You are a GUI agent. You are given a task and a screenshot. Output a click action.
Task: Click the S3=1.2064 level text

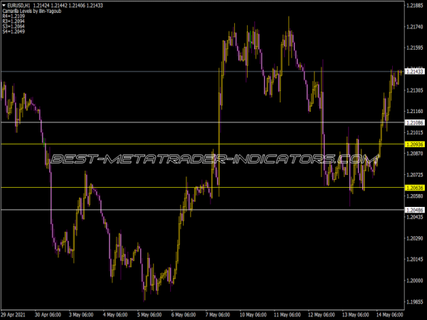[13, 27]
